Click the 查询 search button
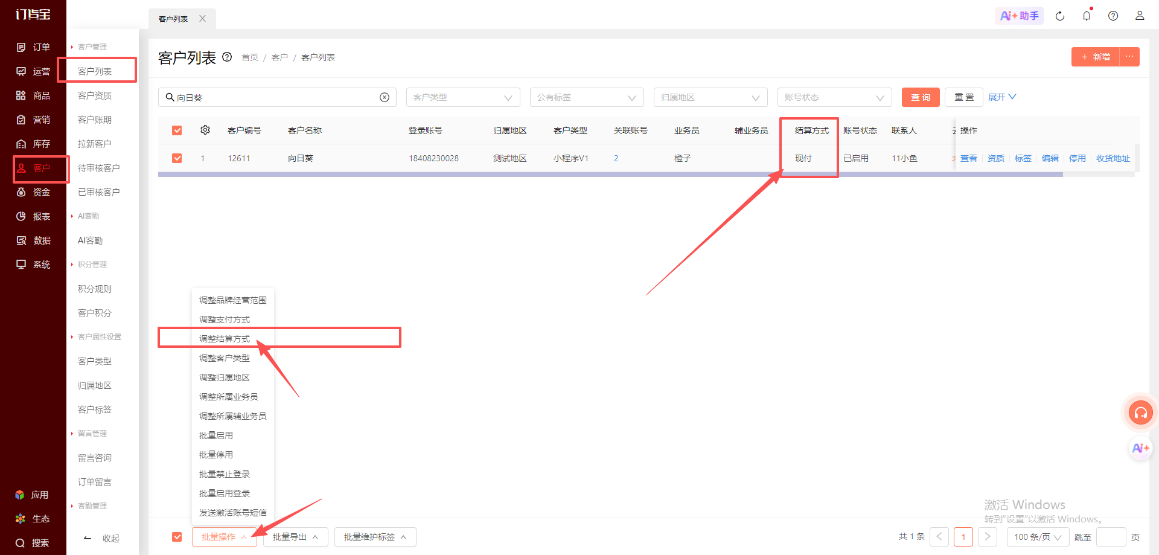This screenshot has height=555, width=1159. (x=921, y=97)
